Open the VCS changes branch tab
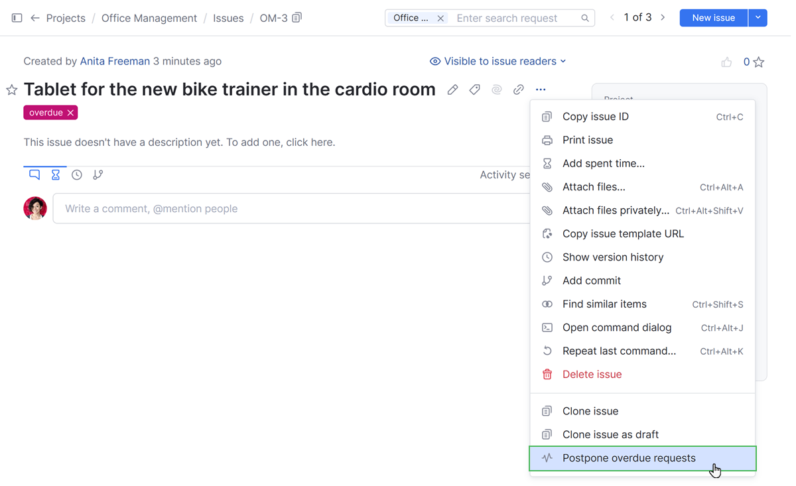The image size is (796, 486). pyautogui.click(x=98, y=175)
